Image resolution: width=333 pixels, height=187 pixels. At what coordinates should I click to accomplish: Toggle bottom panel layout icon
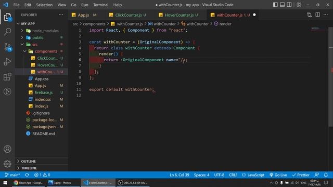pyautogui.click(x=282, y=5)
